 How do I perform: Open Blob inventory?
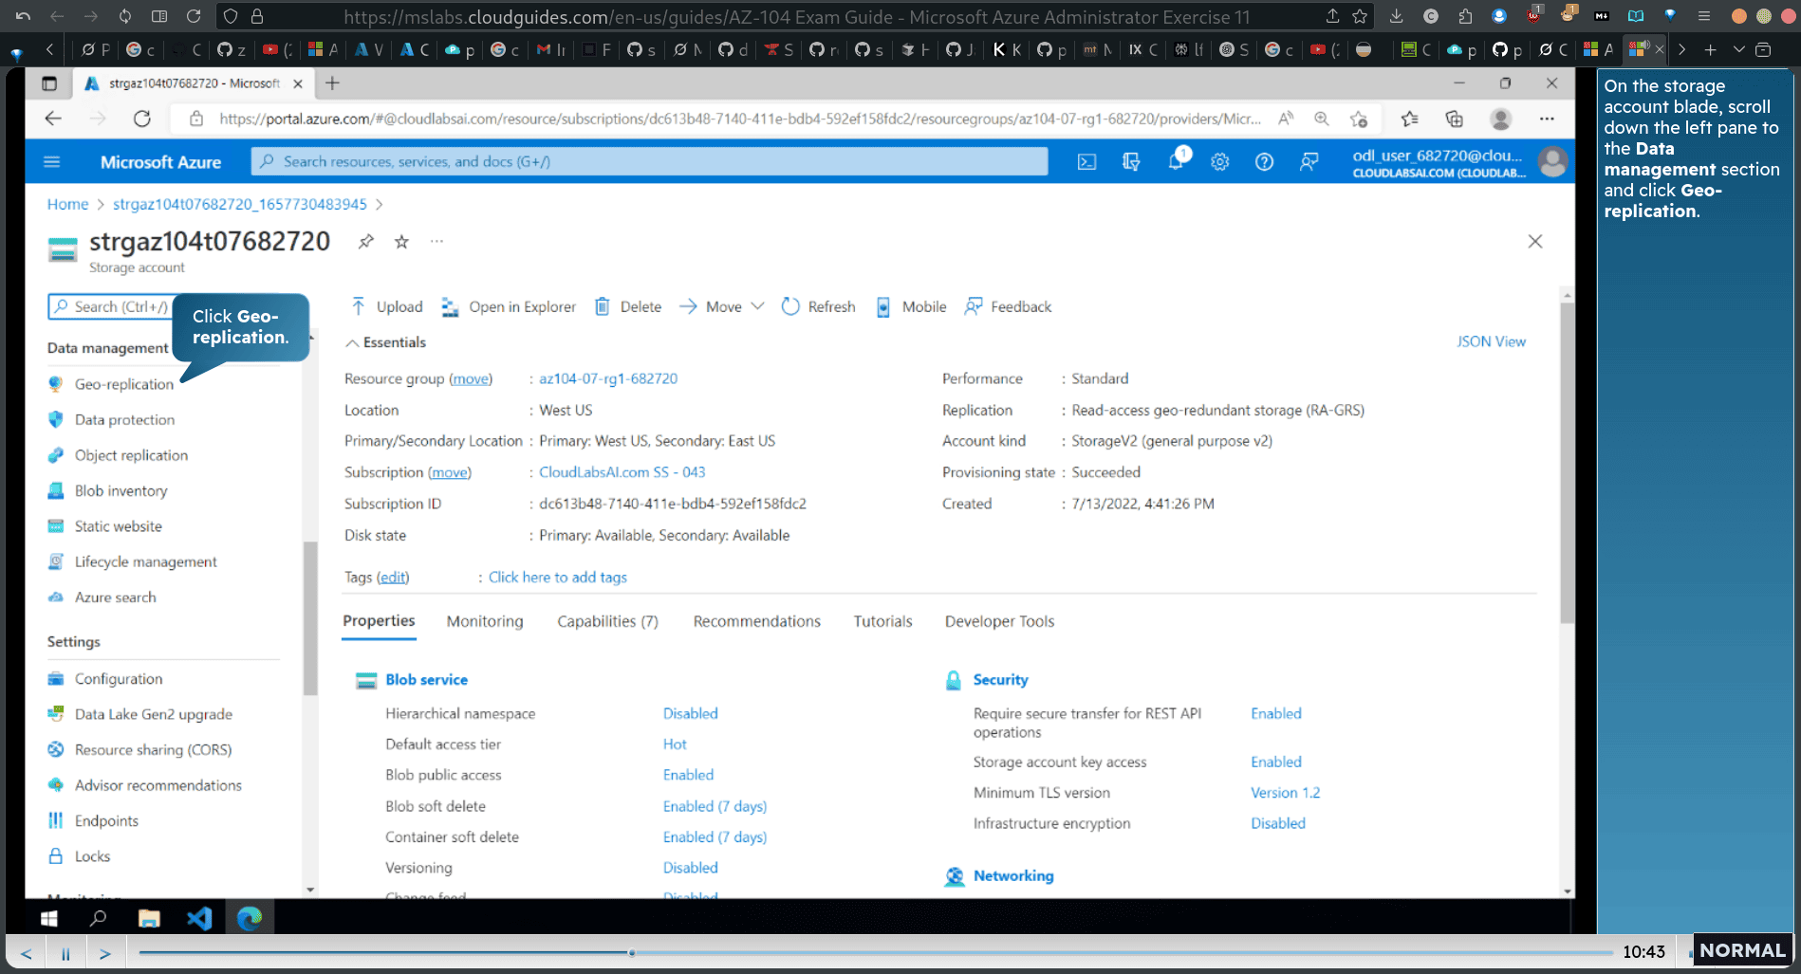[x=121, y=490]
